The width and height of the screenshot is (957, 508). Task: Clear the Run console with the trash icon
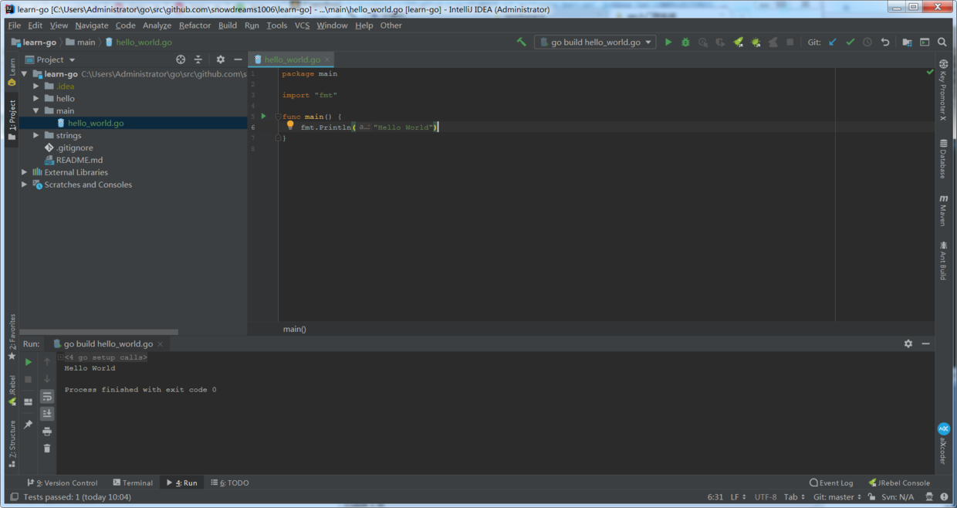click(x=46, y=448)
